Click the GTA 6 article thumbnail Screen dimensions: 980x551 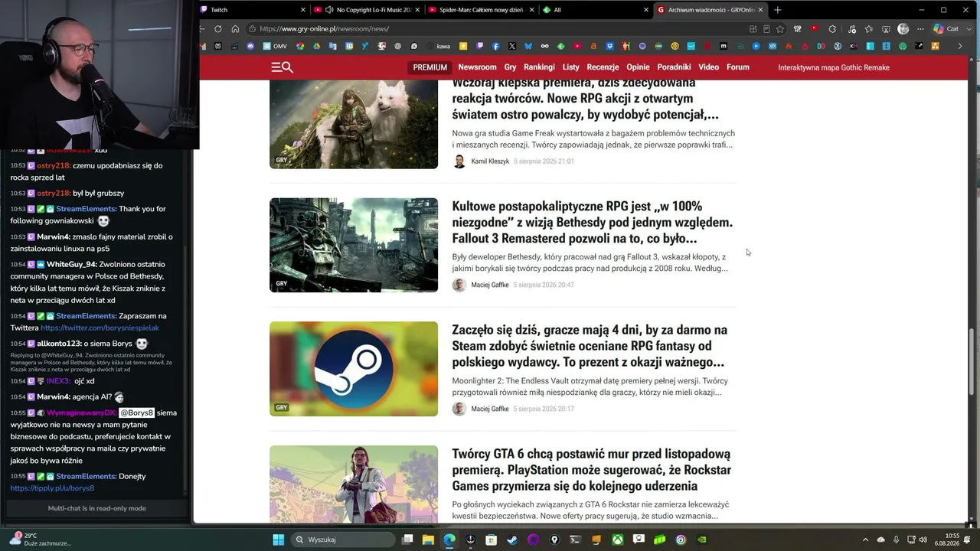(354, 484)
